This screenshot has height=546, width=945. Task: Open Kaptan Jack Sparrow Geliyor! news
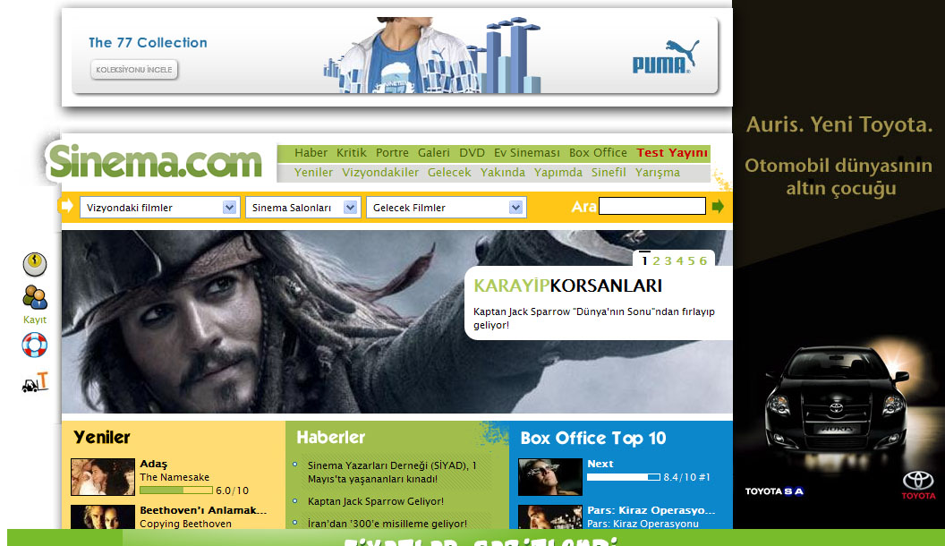pyautogui.click(x=376, y=501)
